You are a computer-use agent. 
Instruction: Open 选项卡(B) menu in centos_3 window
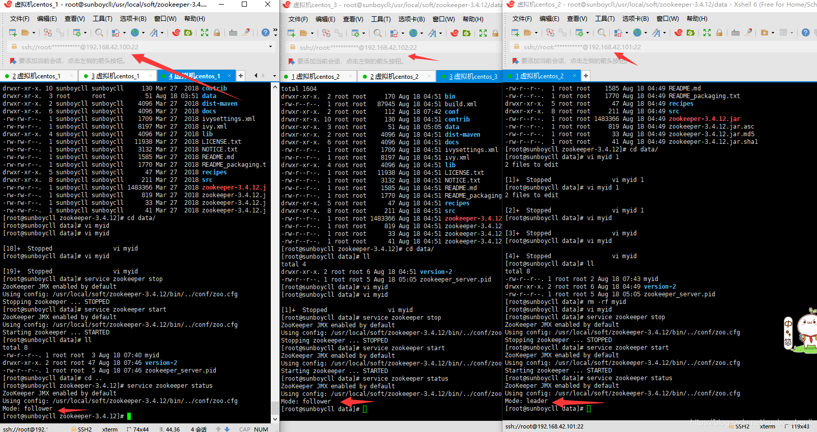411,19
